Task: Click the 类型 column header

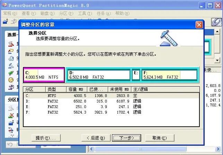Action: point(55,89)
